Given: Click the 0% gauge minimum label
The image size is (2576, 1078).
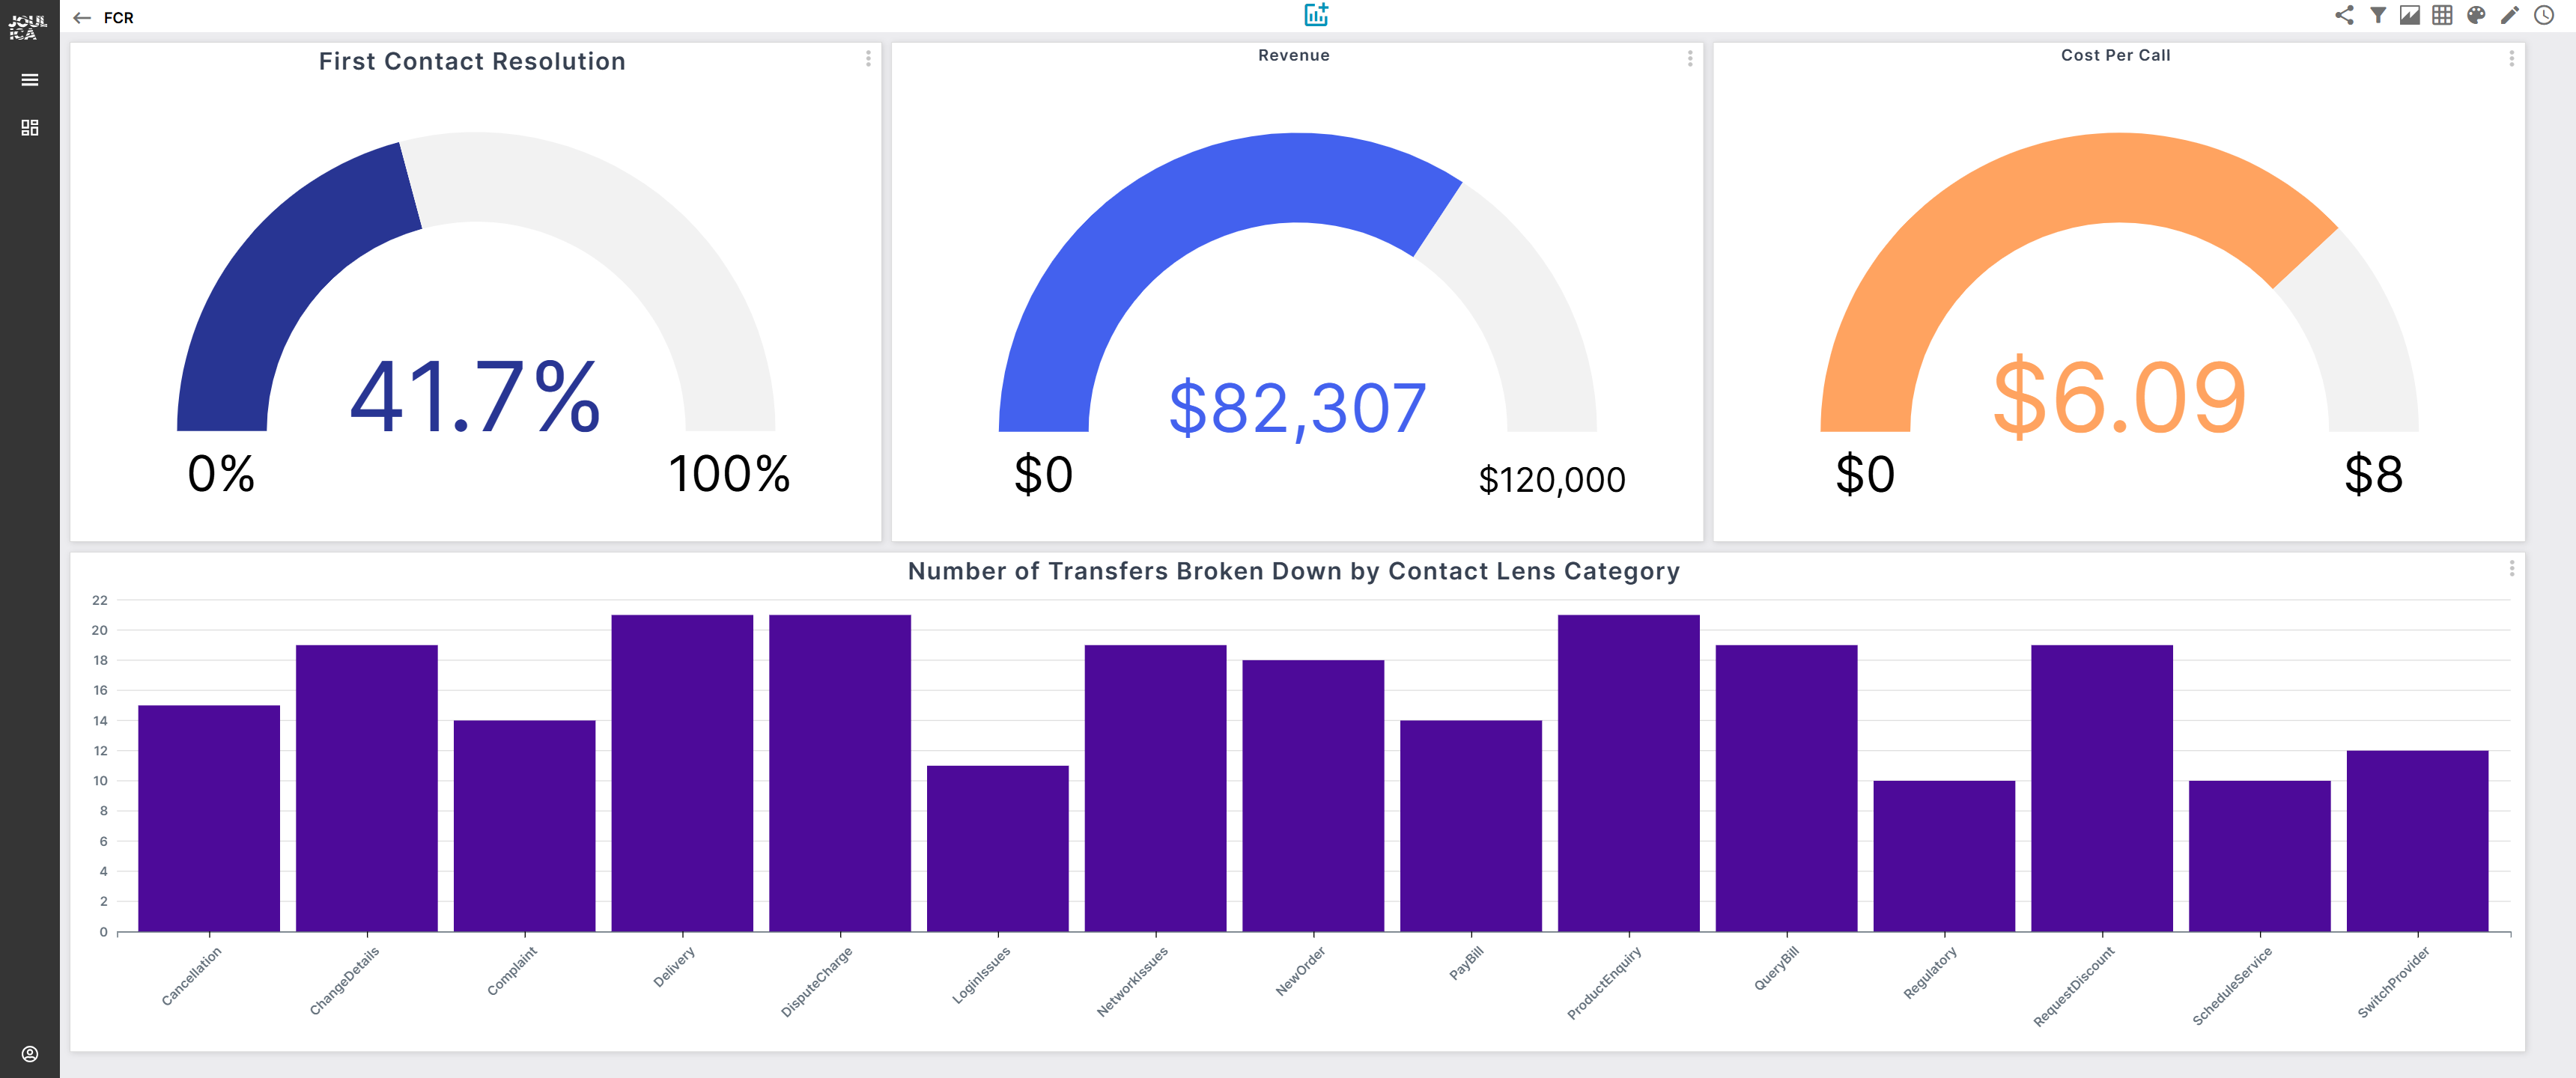Looking at the screenshot, I should click(221, 474).
